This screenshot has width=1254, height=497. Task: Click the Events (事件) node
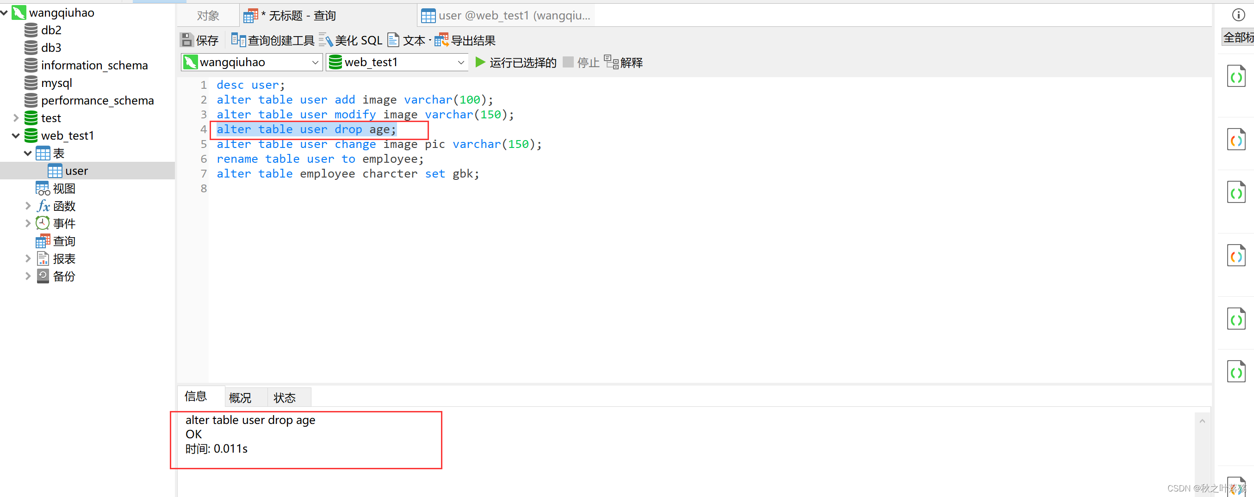[x=56, y=223]
